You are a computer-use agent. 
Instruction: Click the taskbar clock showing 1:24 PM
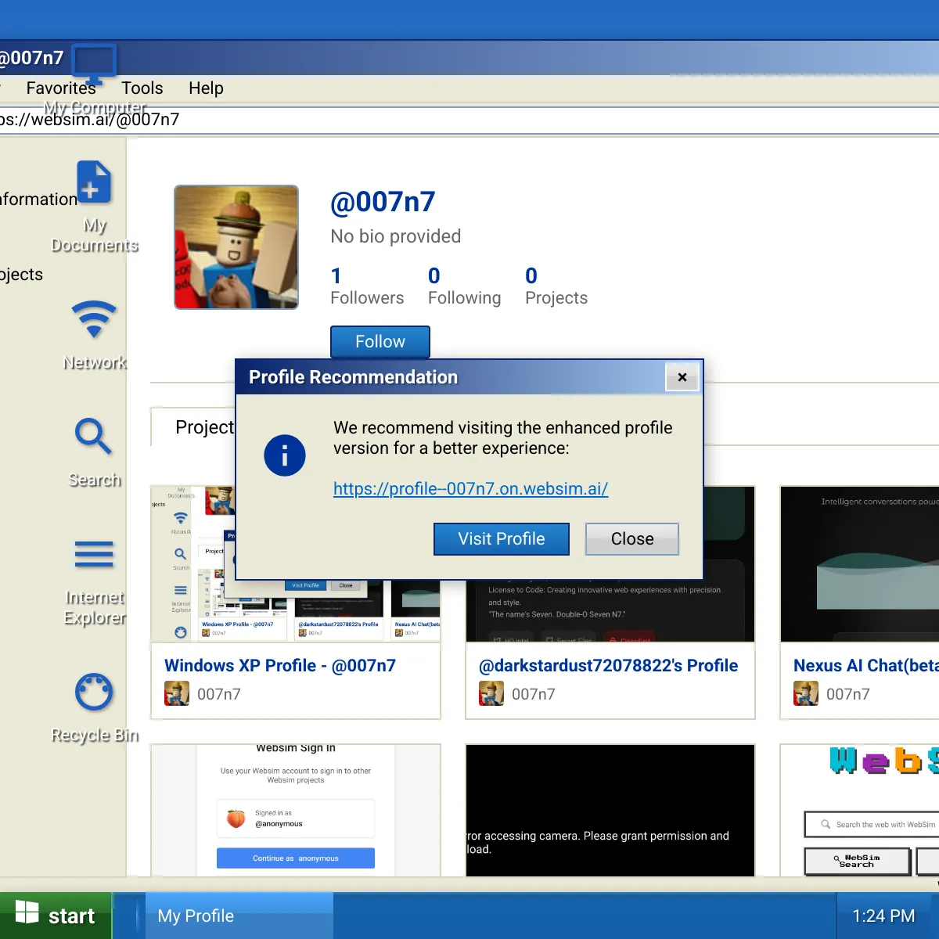click(883, 916)
